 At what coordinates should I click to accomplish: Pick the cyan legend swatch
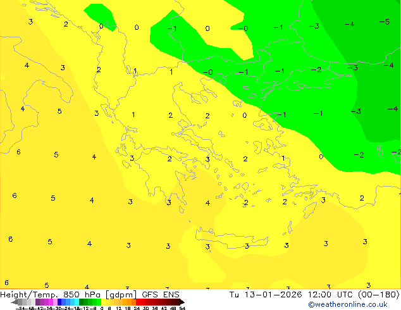point(77,302)
